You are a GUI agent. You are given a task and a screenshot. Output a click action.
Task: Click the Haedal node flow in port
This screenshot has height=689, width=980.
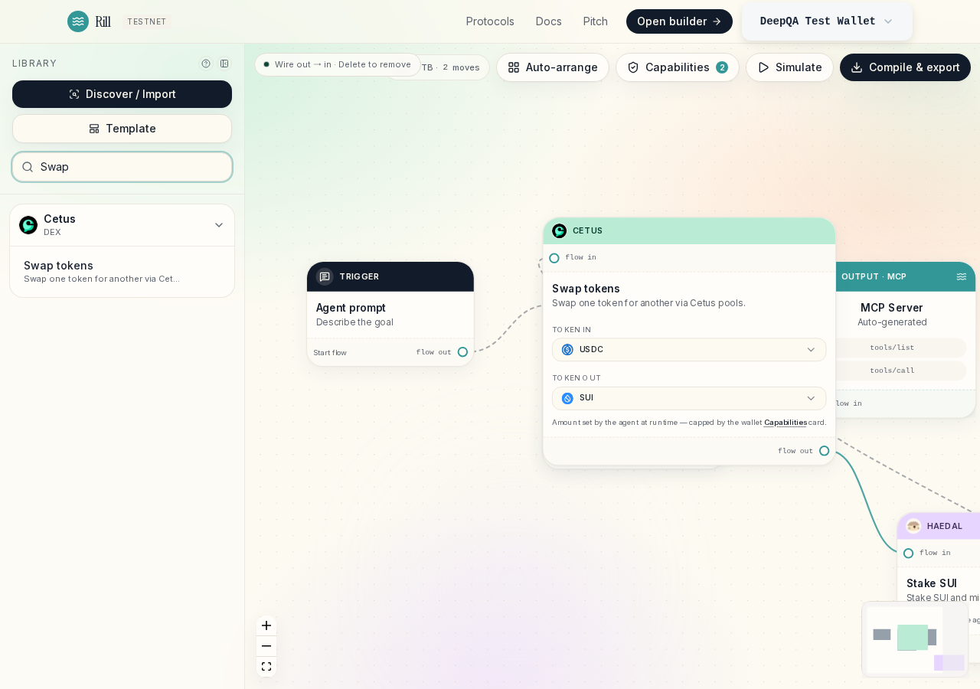908,553
